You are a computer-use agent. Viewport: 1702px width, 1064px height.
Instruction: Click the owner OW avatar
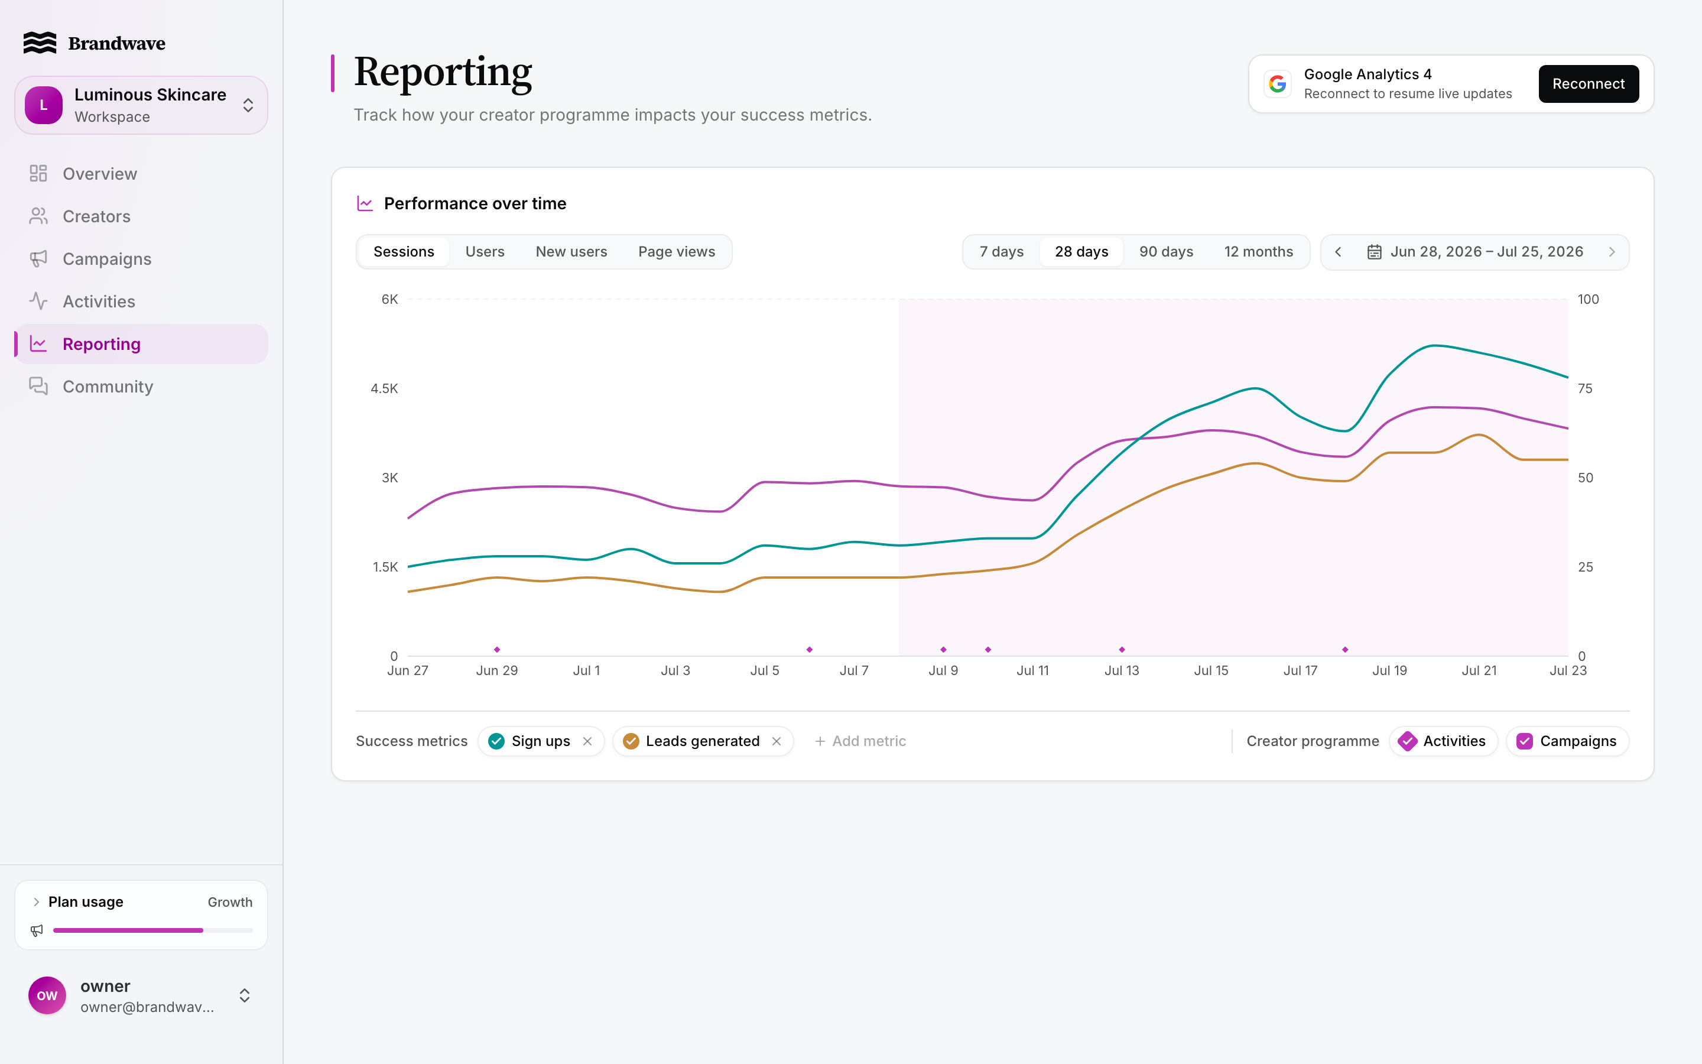point(47,995)
